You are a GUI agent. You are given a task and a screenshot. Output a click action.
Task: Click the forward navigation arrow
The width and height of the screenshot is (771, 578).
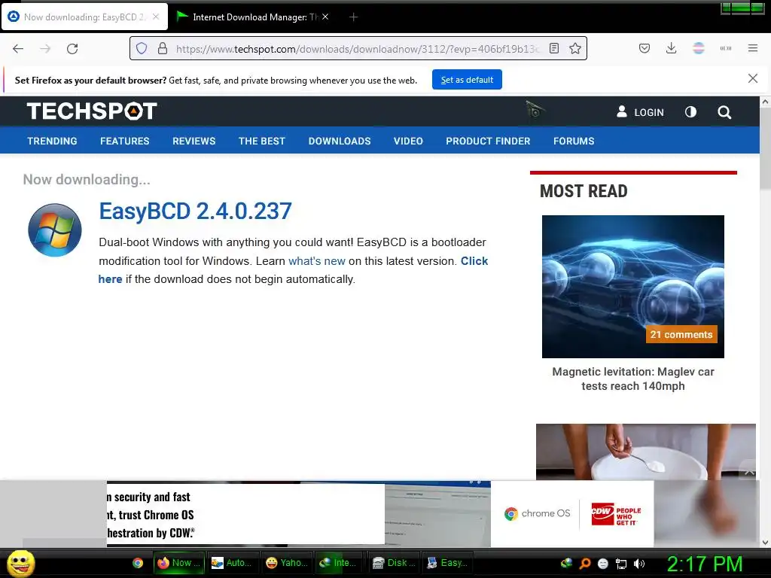45,49
